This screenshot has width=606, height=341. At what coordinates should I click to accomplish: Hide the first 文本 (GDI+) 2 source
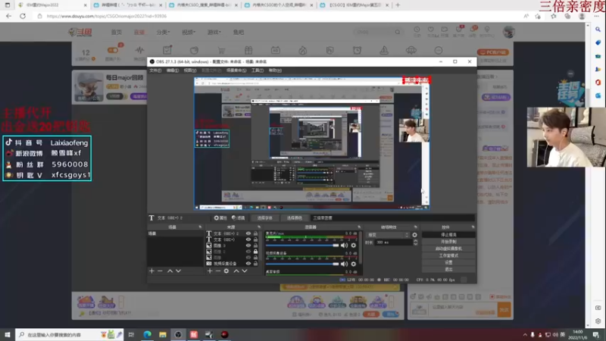coord(248,233)
